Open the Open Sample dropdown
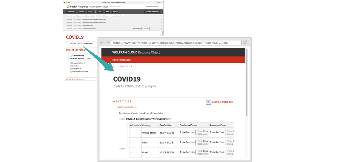 click(x=71, y=12)
